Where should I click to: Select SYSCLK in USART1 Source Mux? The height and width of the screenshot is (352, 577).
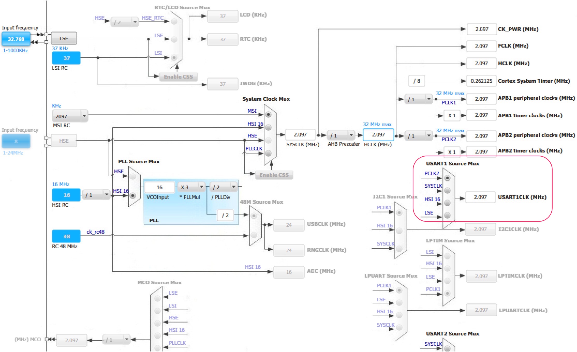pos(447,190)
